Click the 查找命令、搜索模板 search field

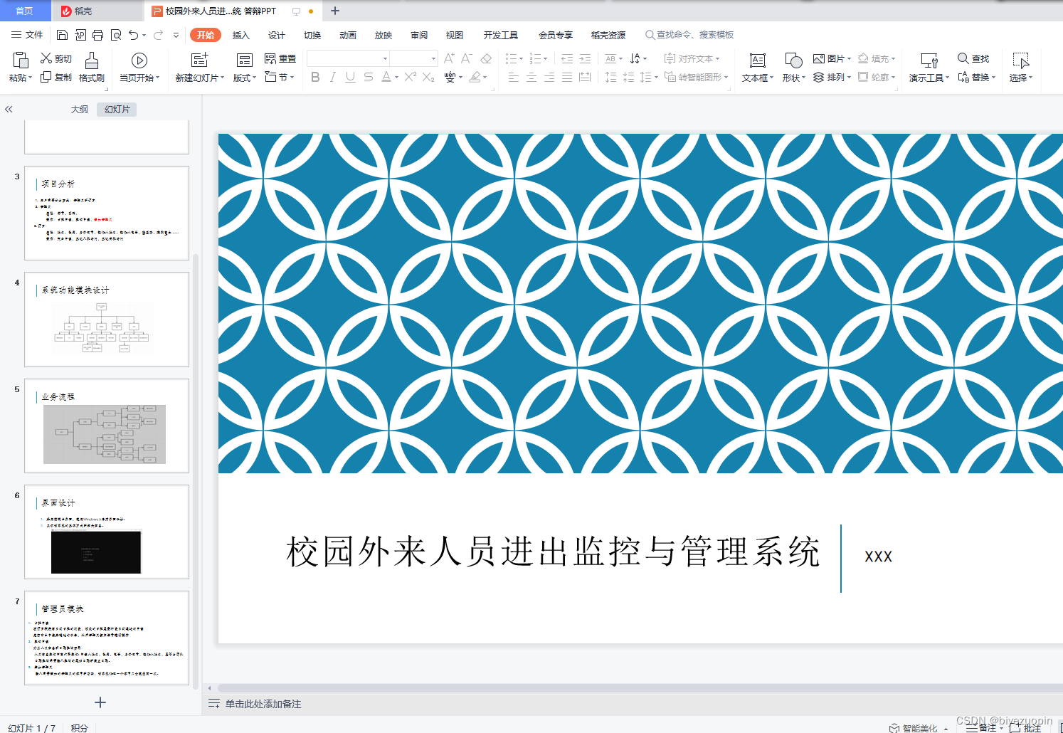pos(689,34)
